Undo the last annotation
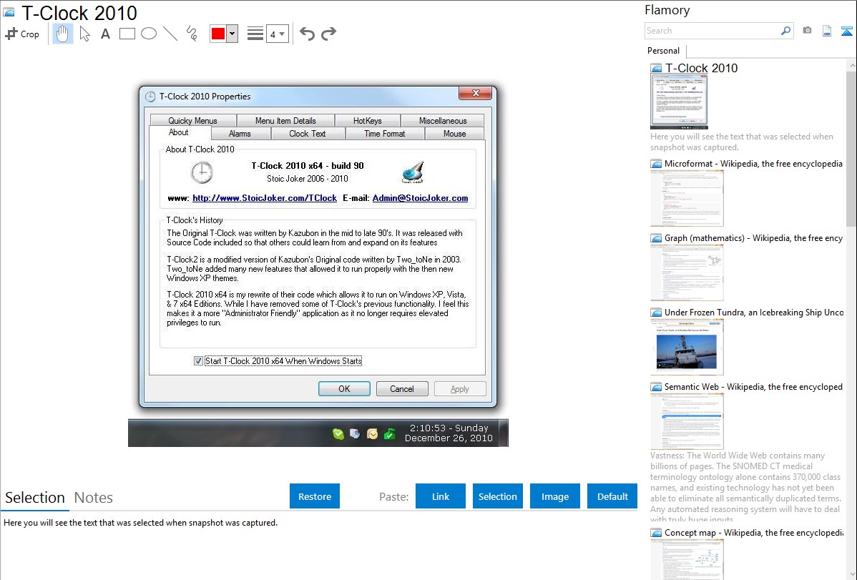This screenshot has width=857, height=580. (x=307, y=34)
